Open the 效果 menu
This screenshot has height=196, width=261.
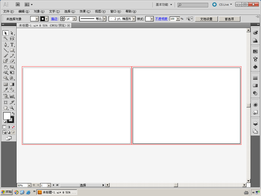point(85,11)
